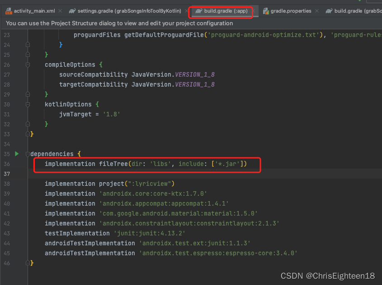Click the Project Structure notification banner text

pos(119,23)
